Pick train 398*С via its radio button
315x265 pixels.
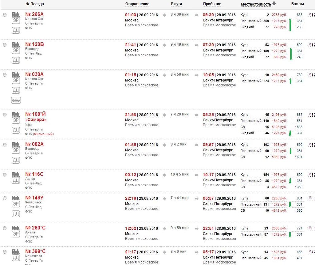click(x=5, y=252)
